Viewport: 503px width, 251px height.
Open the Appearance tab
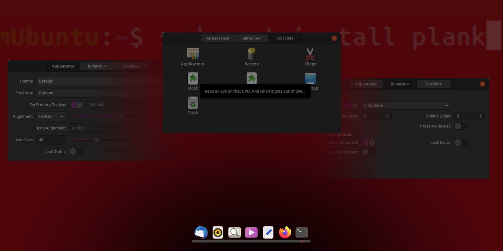click(x=218, y=38)
